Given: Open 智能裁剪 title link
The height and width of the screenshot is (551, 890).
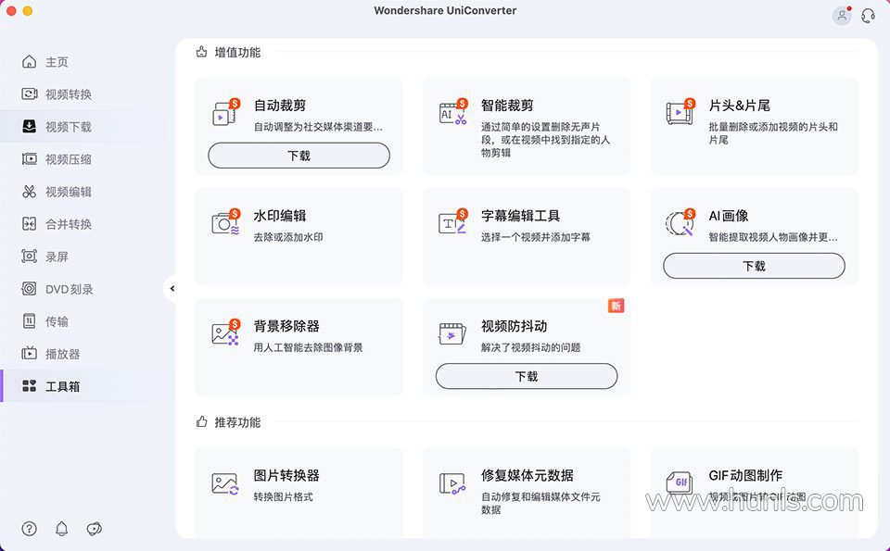Looking at the screenshot, I should pyautogui.click(x=507, y=106).
